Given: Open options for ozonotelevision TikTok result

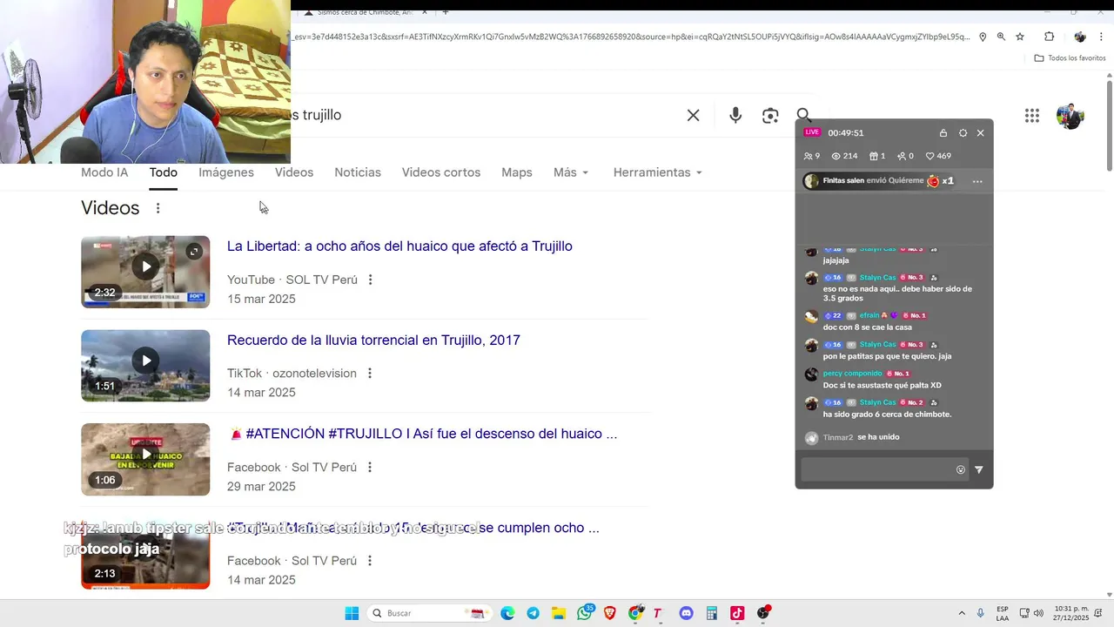Looking at the screenshot, I should [369, 373].
